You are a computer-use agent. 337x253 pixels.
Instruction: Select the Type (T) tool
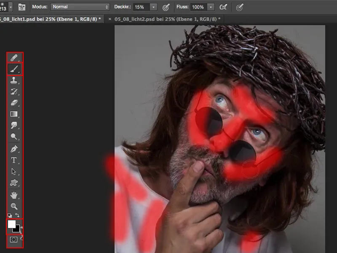pos(14,160)
